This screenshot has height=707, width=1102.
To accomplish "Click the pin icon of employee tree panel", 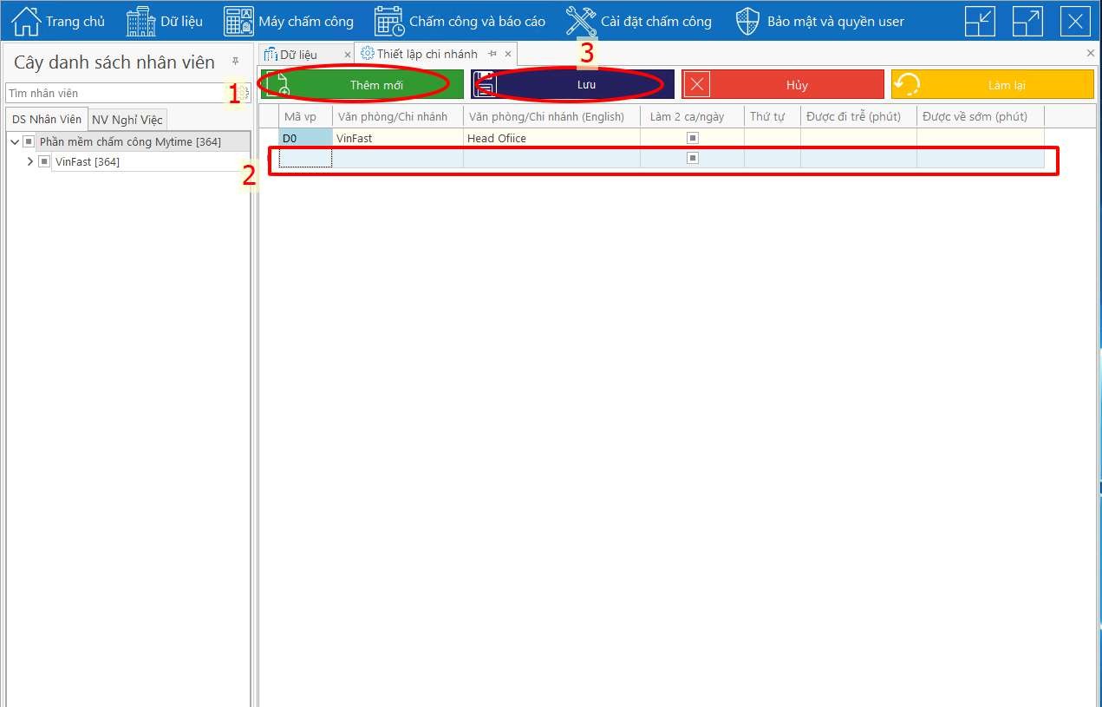I will [235, 62].
